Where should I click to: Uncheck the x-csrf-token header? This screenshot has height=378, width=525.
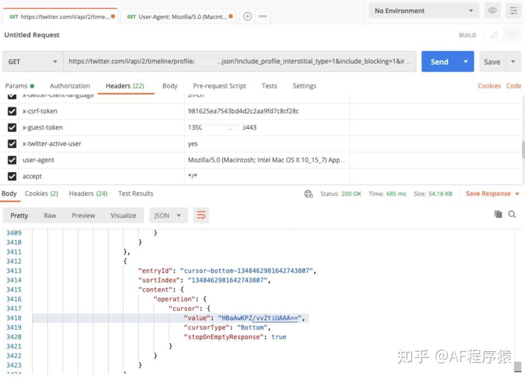12,111
